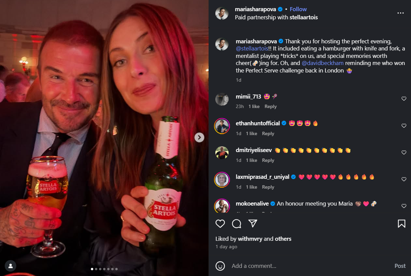Screen dimensions: 411x276
Task: Follow the mariasharapova account
Action: tap(298, 9)
